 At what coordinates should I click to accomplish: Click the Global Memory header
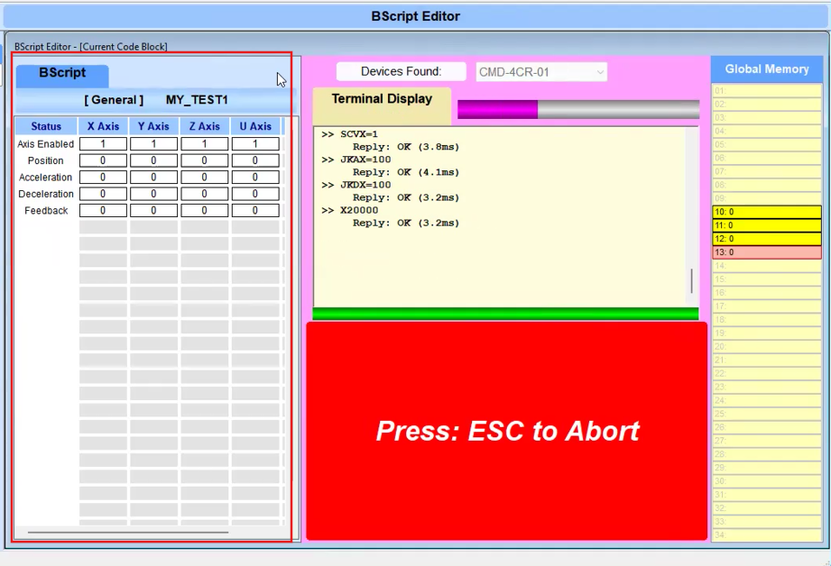pyautogui.click(x=766, y=69)
